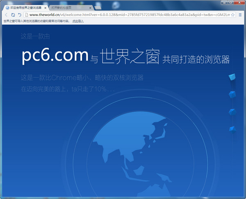Click the 世界之窗 heading text
The width and height of the screenshot is (246, 199).
(x=130, y=56)
